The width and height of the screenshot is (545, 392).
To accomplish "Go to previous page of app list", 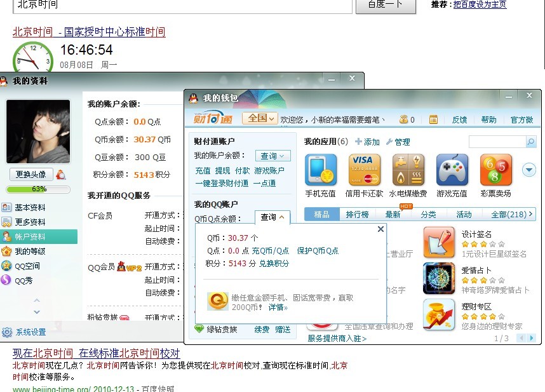I will pyautogui.click(x=521, y=338).
